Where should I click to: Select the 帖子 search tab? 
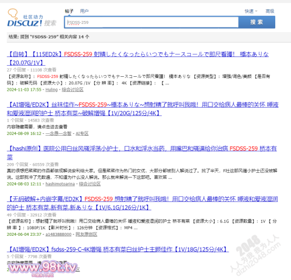(x=69, y=11)
